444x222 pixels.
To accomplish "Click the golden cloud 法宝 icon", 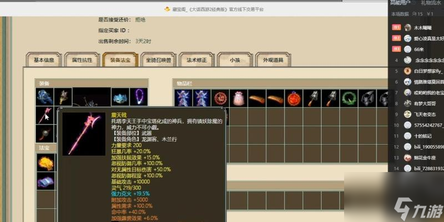I will [x=46, y=163].
